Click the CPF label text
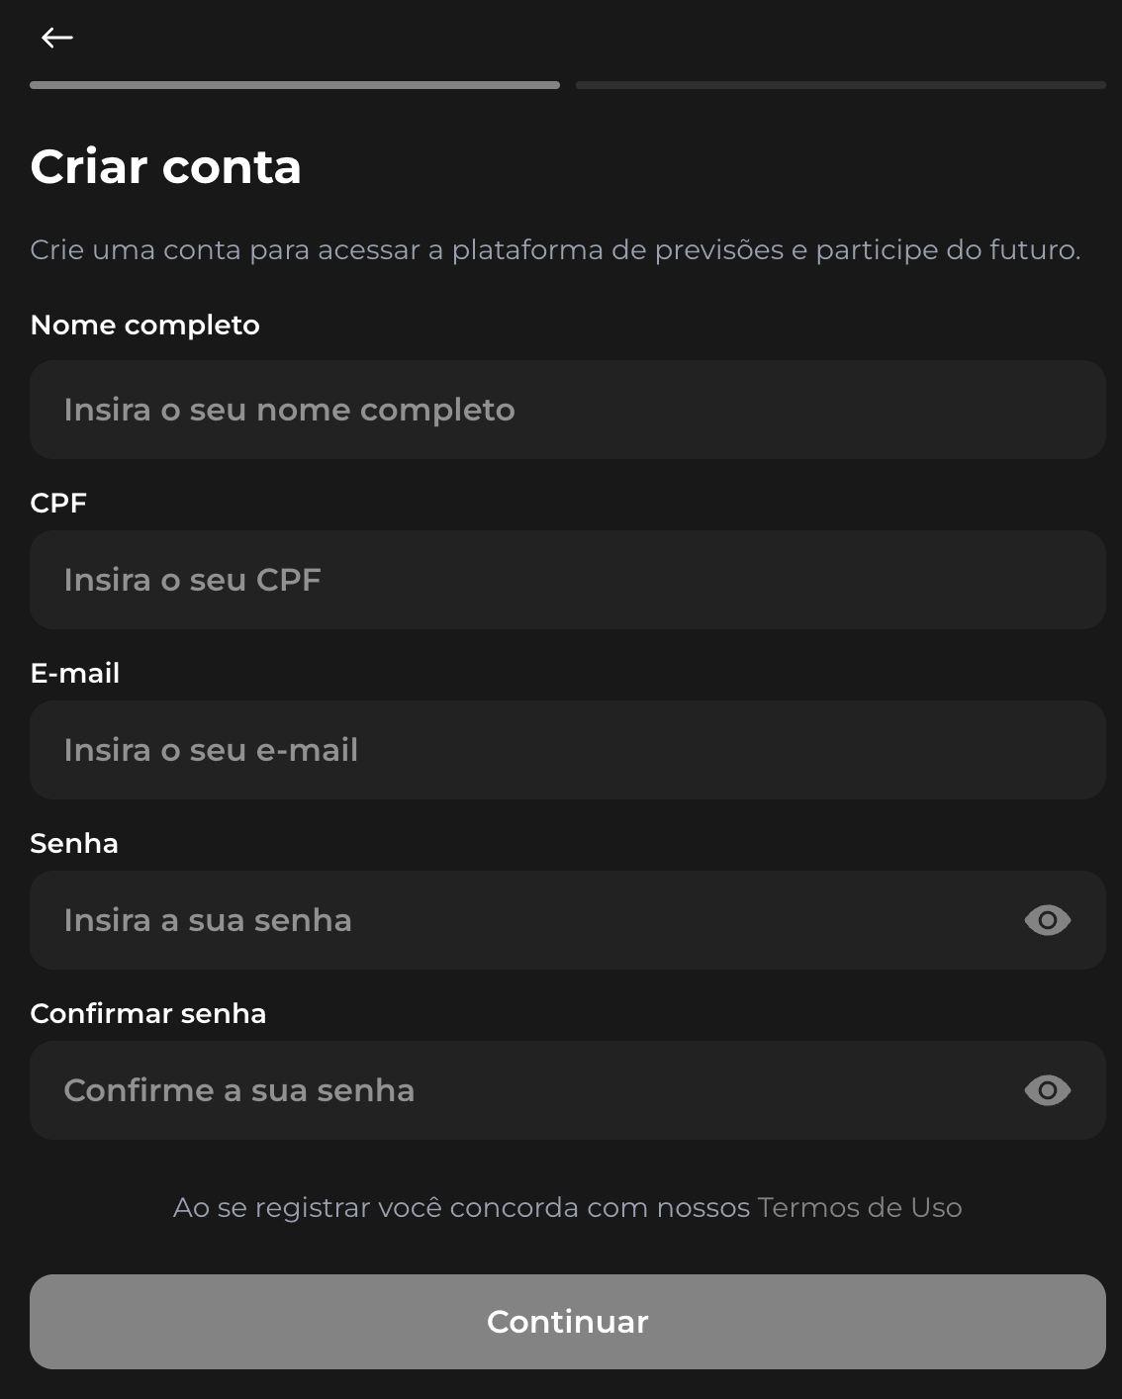The image size is (1122, 1399). pos(58,503)
